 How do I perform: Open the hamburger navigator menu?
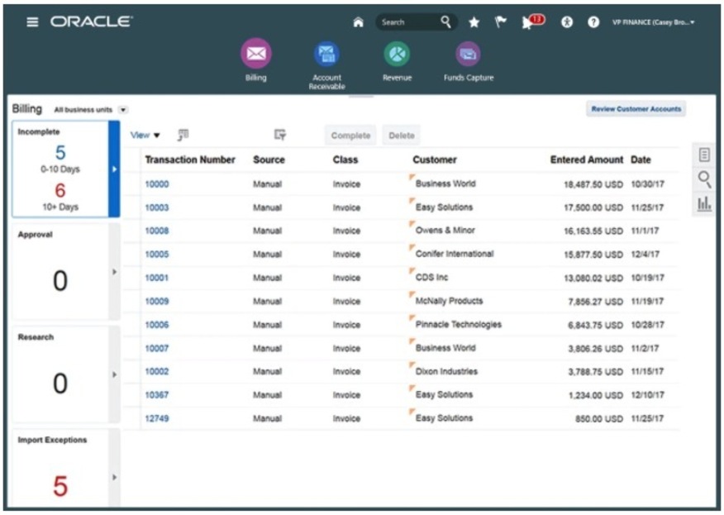click(32, 21)
